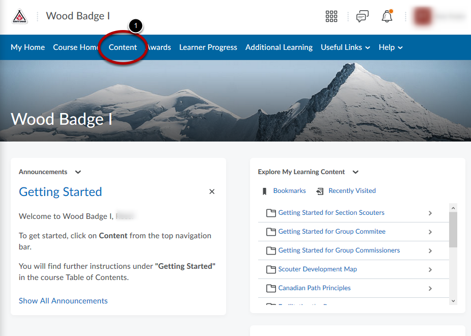Click Wood Badge I title in header

78,16
